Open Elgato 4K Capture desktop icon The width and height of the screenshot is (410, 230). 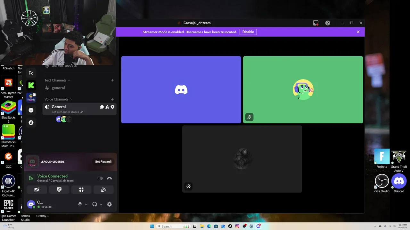click(8, 186)
